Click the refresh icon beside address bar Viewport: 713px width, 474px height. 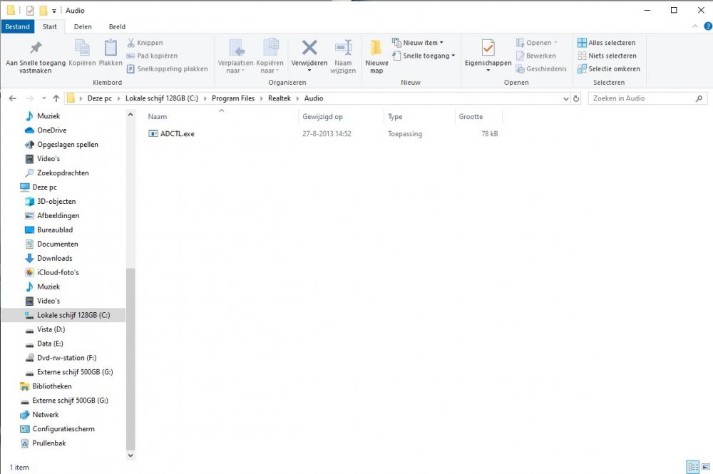(x=576, y=98)
